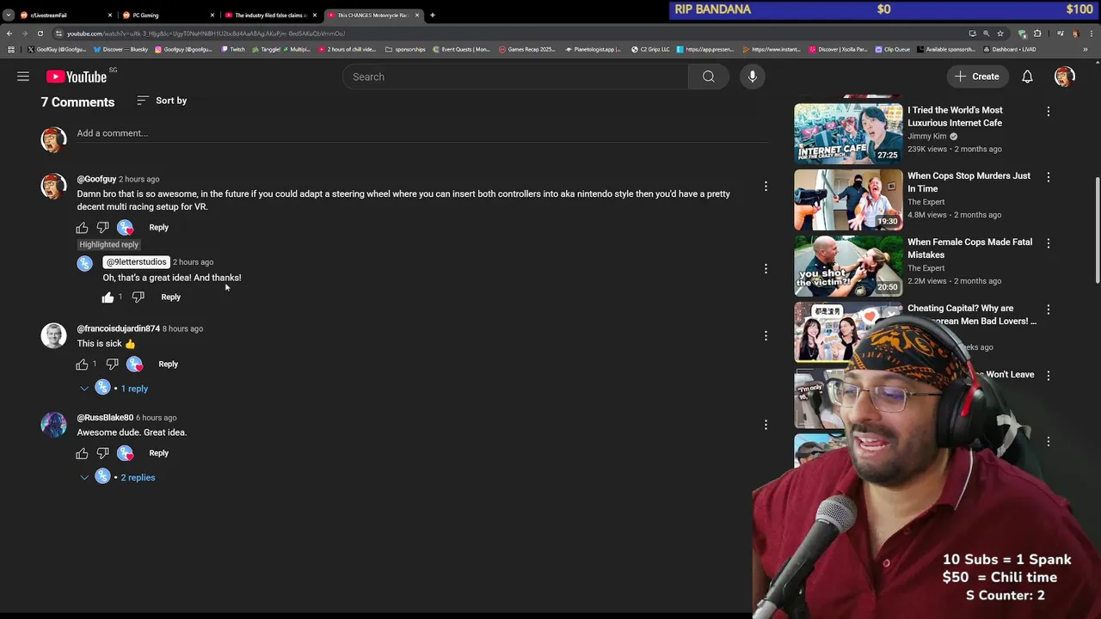Viewport: 1101px width, 619px height.
Task: Open options for When Female Cops video
Action: click(1048, 243)
